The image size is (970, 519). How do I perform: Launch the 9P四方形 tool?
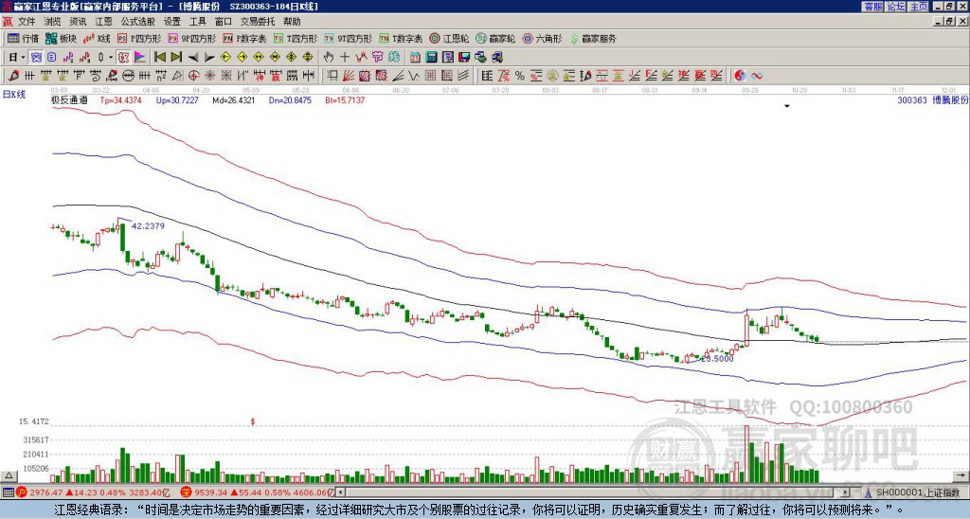191,38
